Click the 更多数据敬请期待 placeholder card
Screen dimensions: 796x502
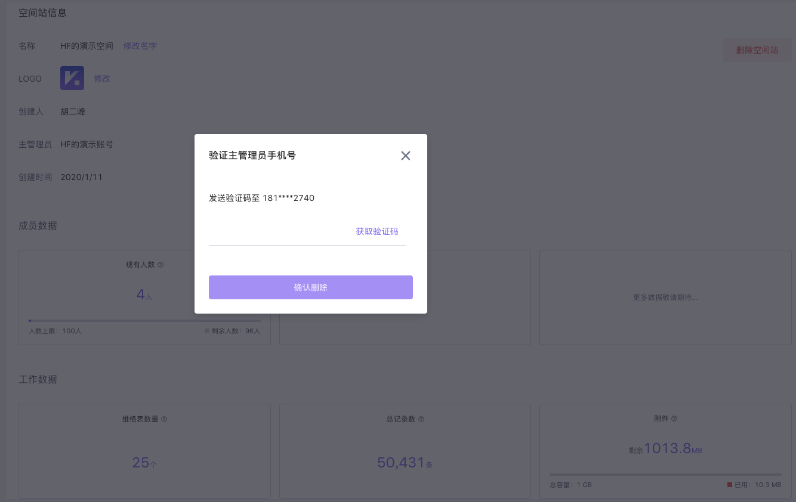click(x=665, y=297)
